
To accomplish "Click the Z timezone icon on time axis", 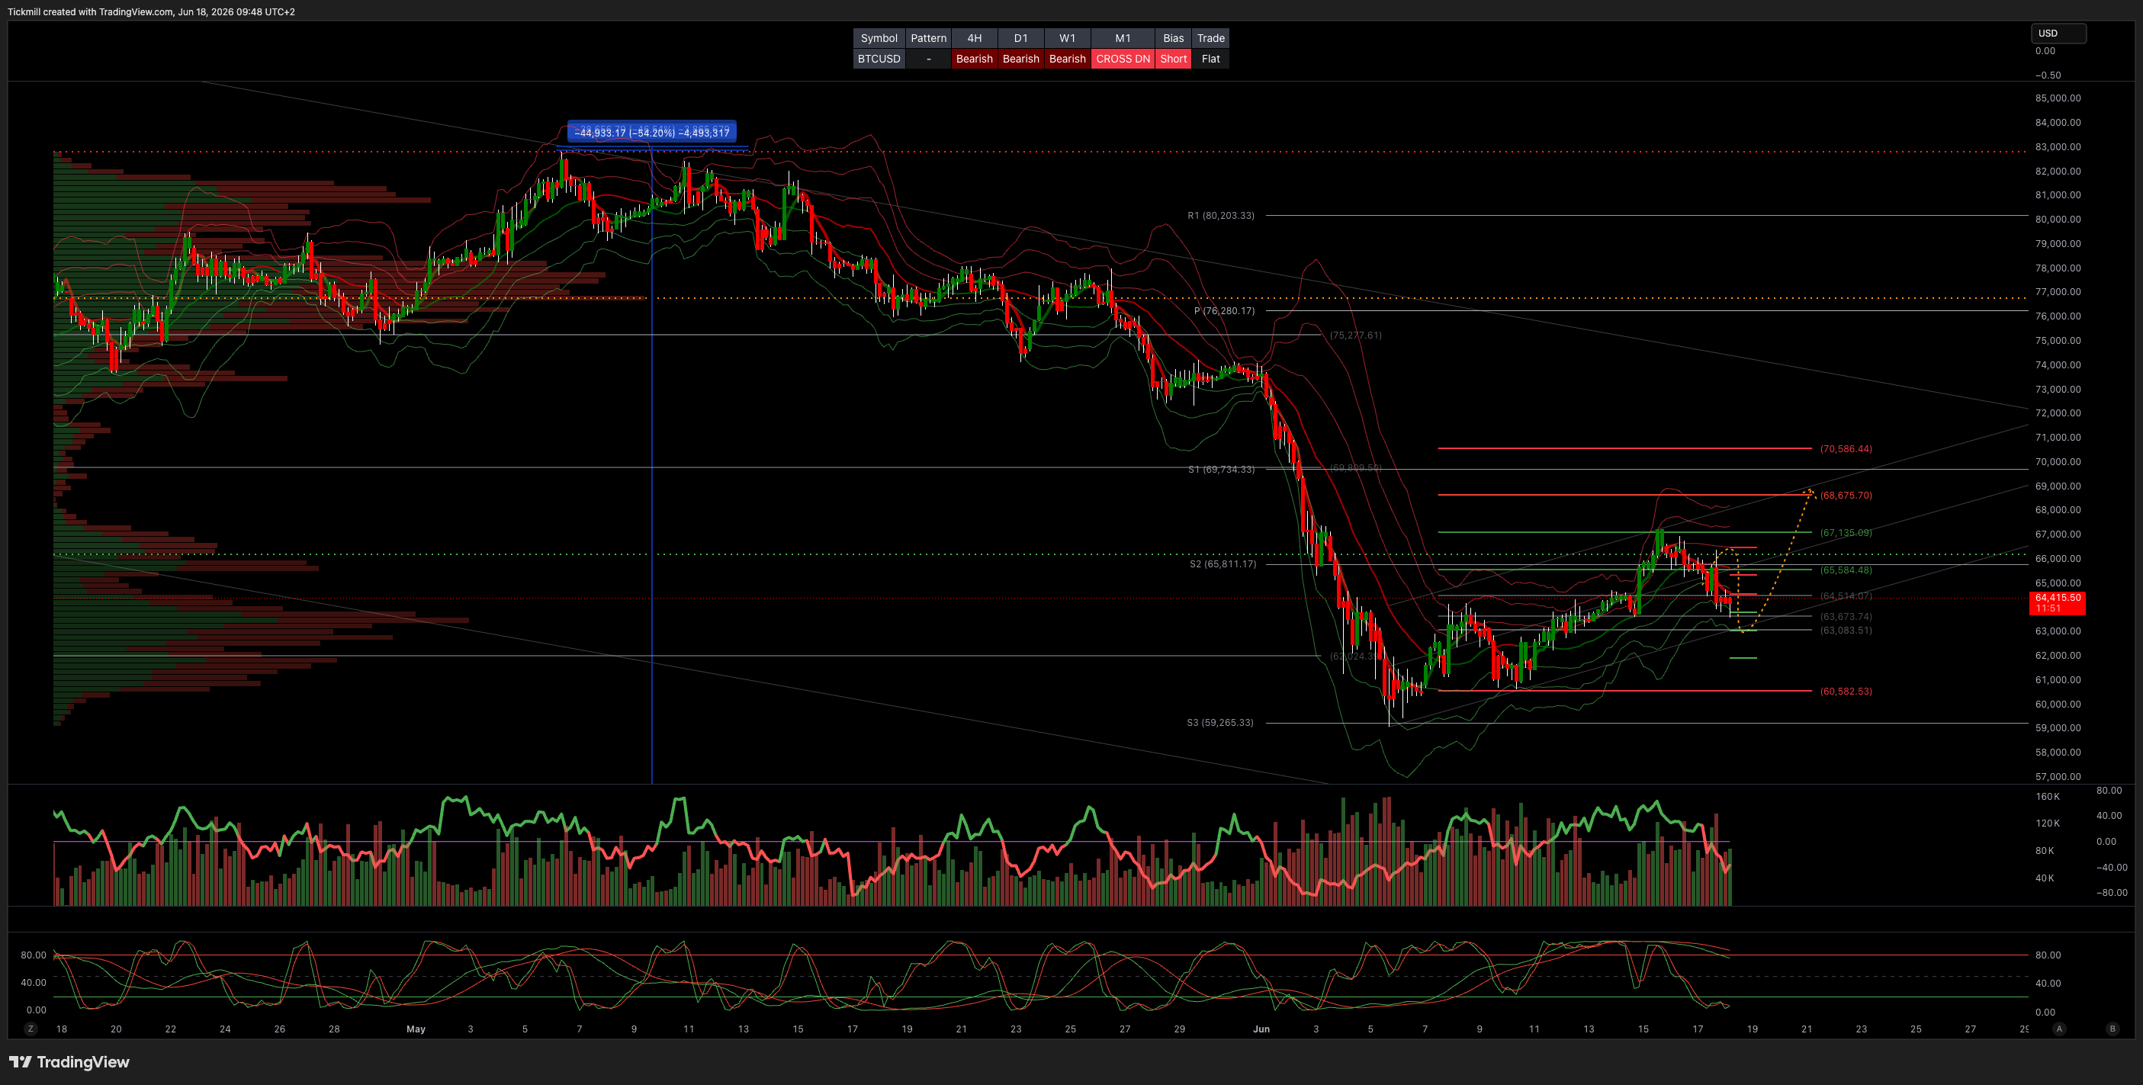I will (x=31, y=1029).
